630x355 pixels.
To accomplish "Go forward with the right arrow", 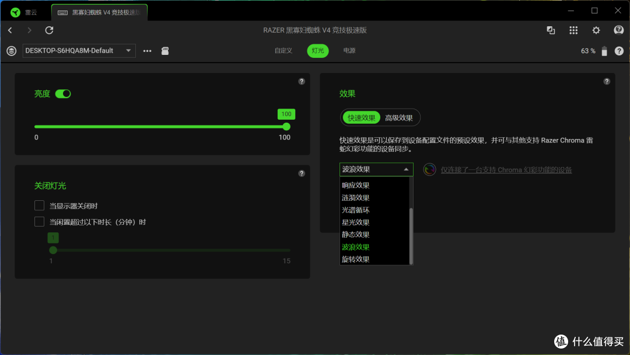I will click(29, 30).
